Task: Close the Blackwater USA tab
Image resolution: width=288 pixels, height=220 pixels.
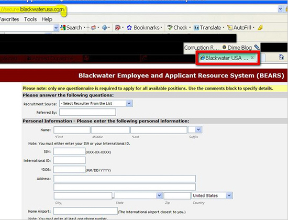Action: pos(252,58)
